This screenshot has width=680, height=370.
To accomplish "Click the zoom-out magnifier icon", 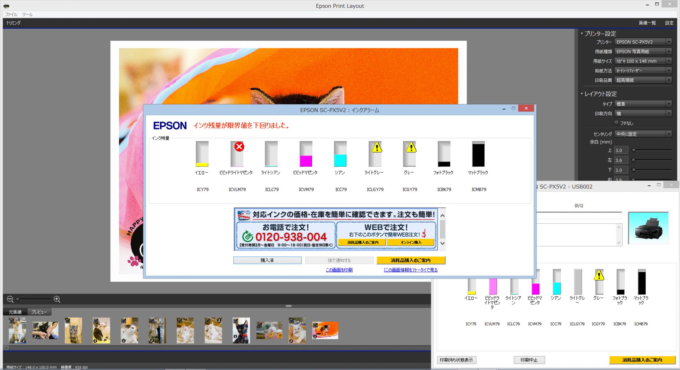I will click(x=10, y=299).
